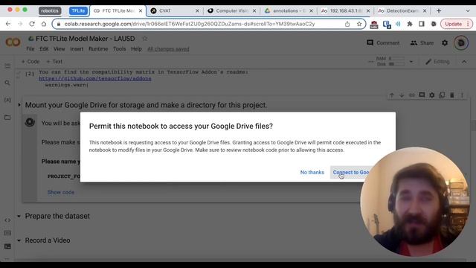Screen dimensions: 476x268
Task: Open the tab search dropdown arrow
Action: (x=468, y=10)
